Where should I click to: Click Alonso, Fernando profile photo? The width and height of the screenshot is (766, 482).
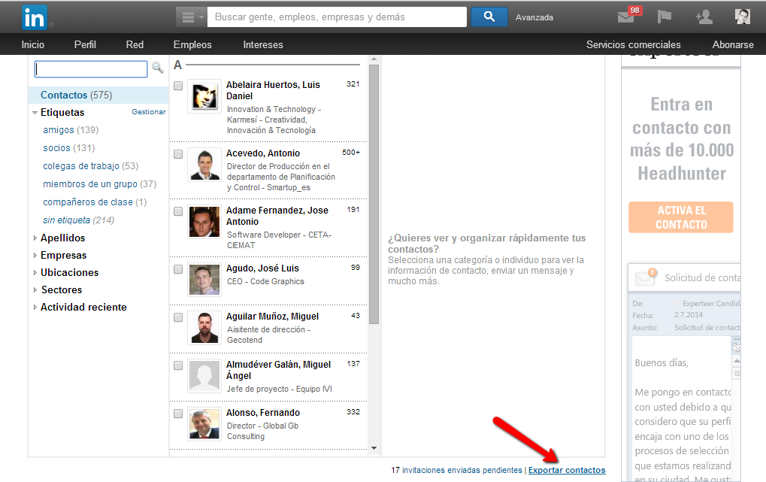click(x=204, y=424)
